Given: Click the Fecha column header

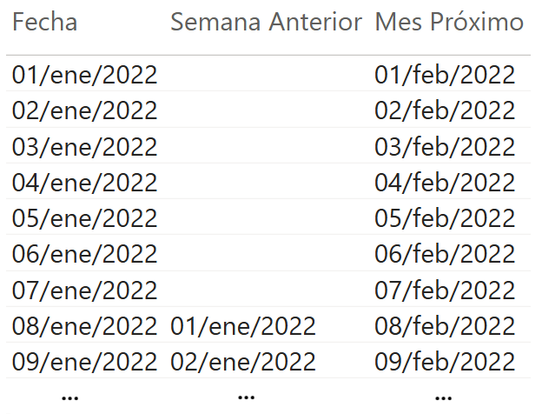Looking at the screenshot, I should click(45, 23).
